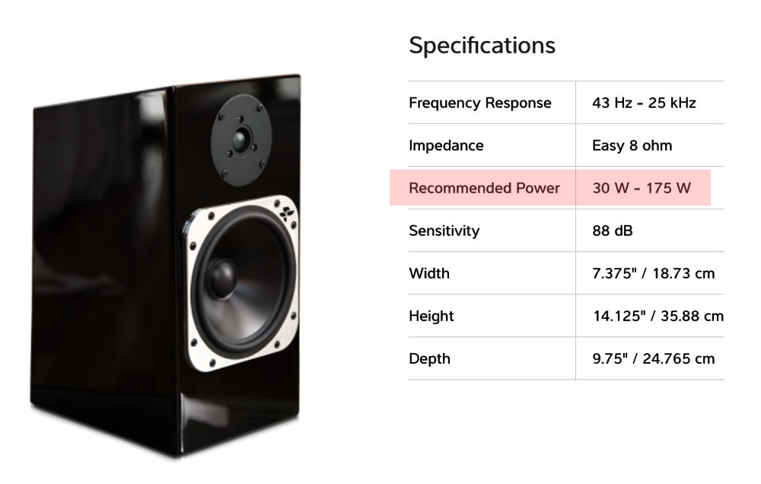Select the 9.75" / 24.765 cm value

coord(653,358)
